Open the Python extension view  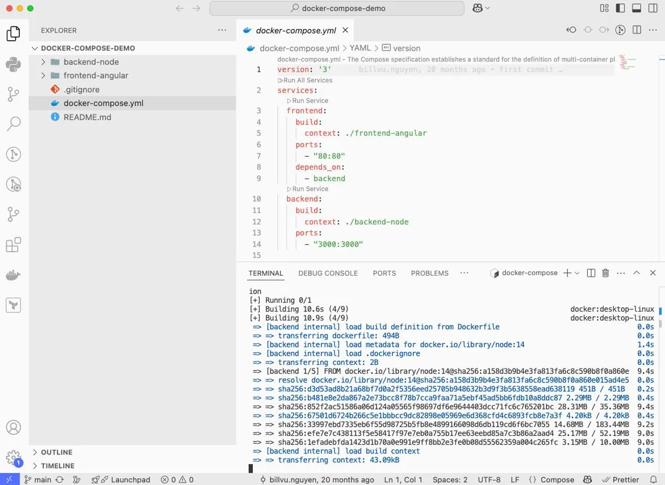(x=14, y=64)
